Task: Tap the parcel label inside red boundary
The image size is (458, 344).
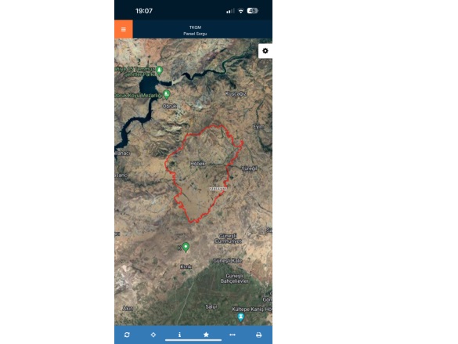Action: (x=218, y=189)
